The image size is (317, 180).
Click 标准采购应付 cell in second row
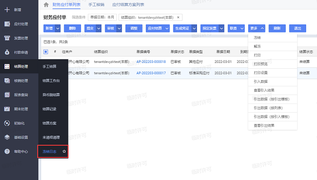pyautogui.click(x=199, y=73)
